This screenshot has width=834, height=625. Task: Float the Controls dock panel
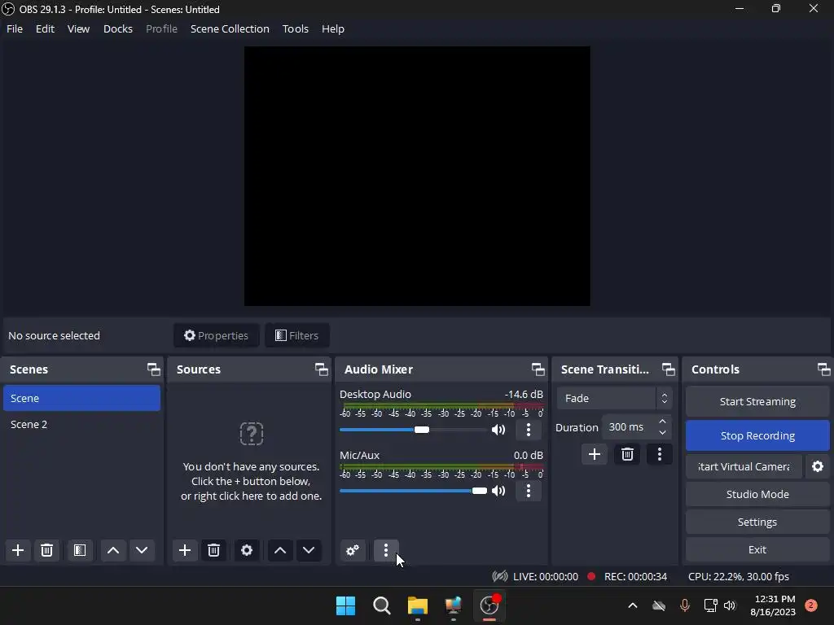[x=824, y=369]
